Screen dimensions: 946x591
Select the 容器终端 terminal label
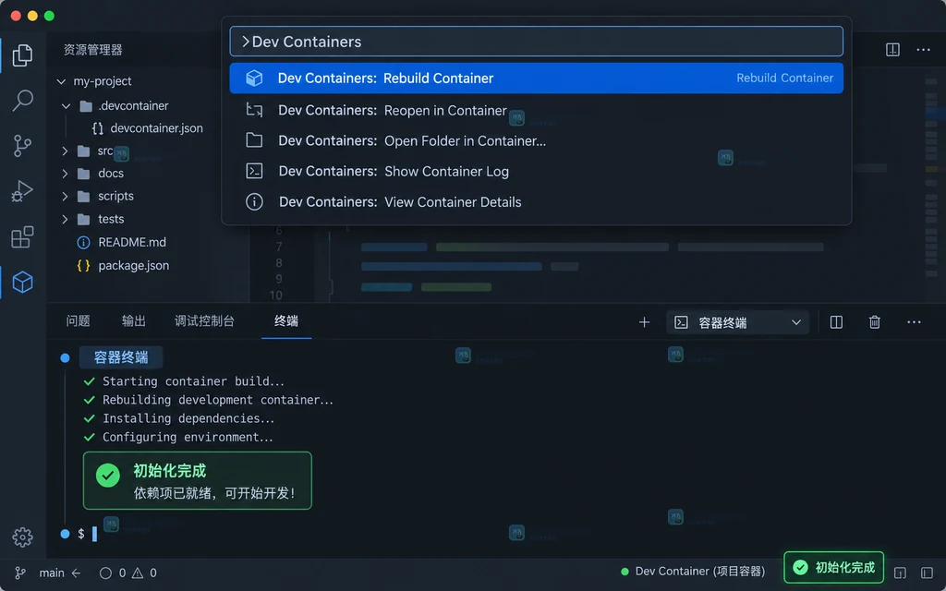point(121,357)
